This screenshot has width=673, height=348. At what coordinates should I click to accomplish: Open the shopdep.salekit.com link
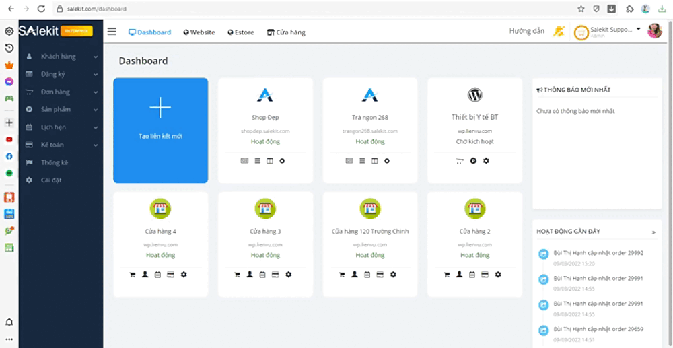pyautogui.click(x=265, y=131)
